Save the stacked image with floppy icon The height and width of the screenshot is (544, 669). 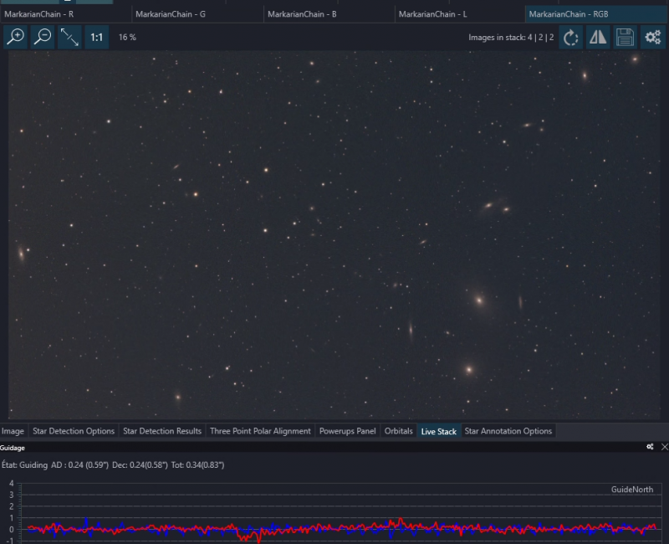[625, 38]
